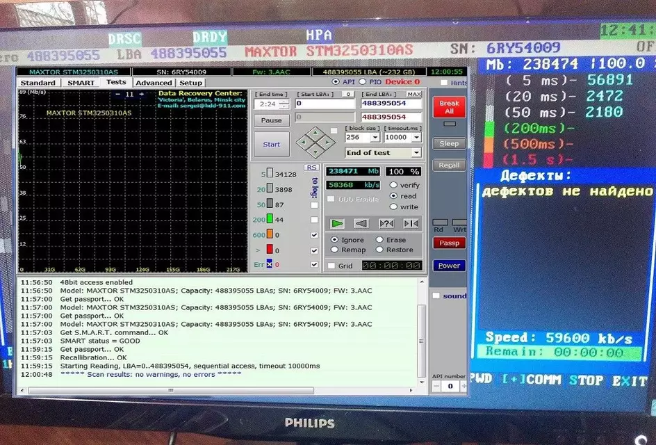Click the log vertical scrollbar thumb
Screen dimensions: 656x445
click(x=421, y=341)
